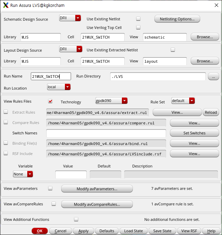This screenshot has width=222, height=235.
Task: View the RSF Include file
Action: pyautogui.click(x=194, y=154)
